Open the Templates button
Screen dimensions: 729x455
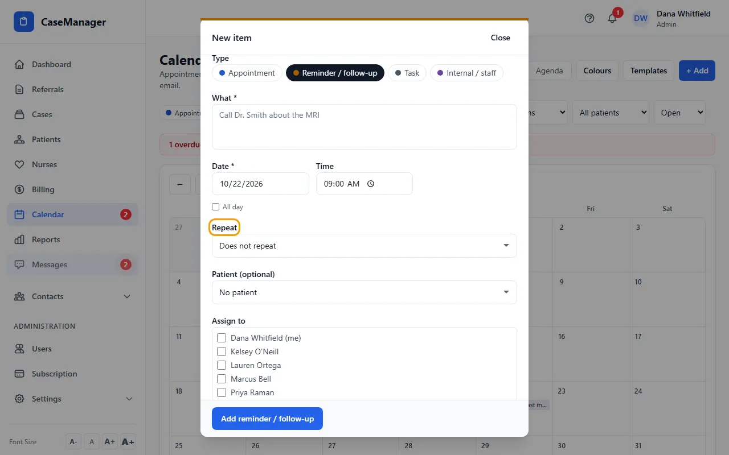[649, 71]
